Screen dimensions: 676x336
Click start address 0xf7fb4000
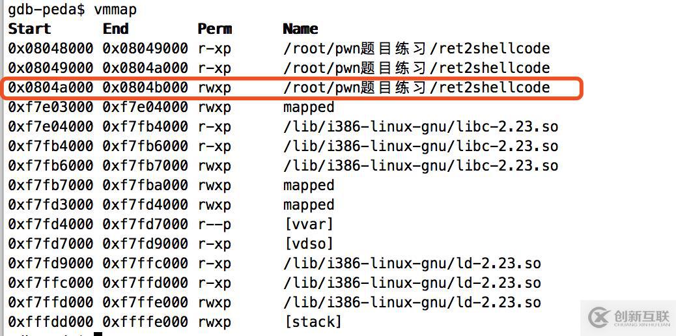(50, 147)
